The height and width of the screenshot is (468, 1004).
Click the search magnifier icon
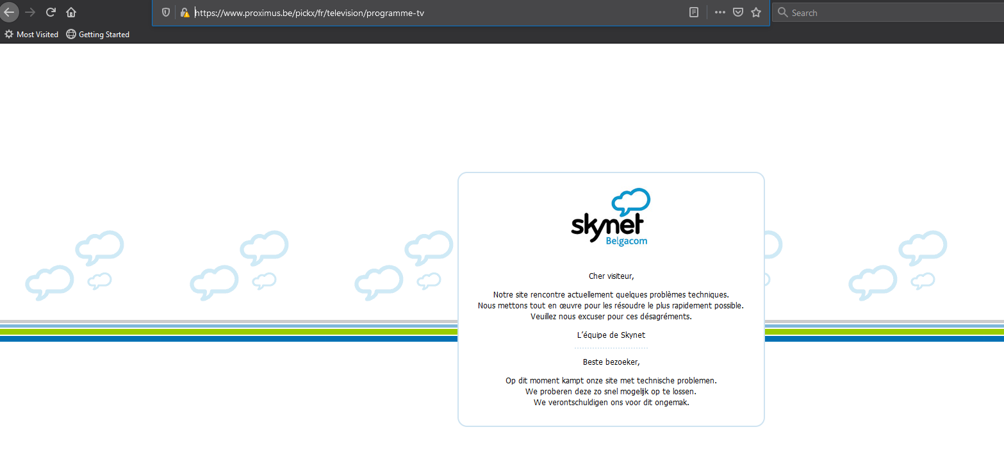pos(782,12)
